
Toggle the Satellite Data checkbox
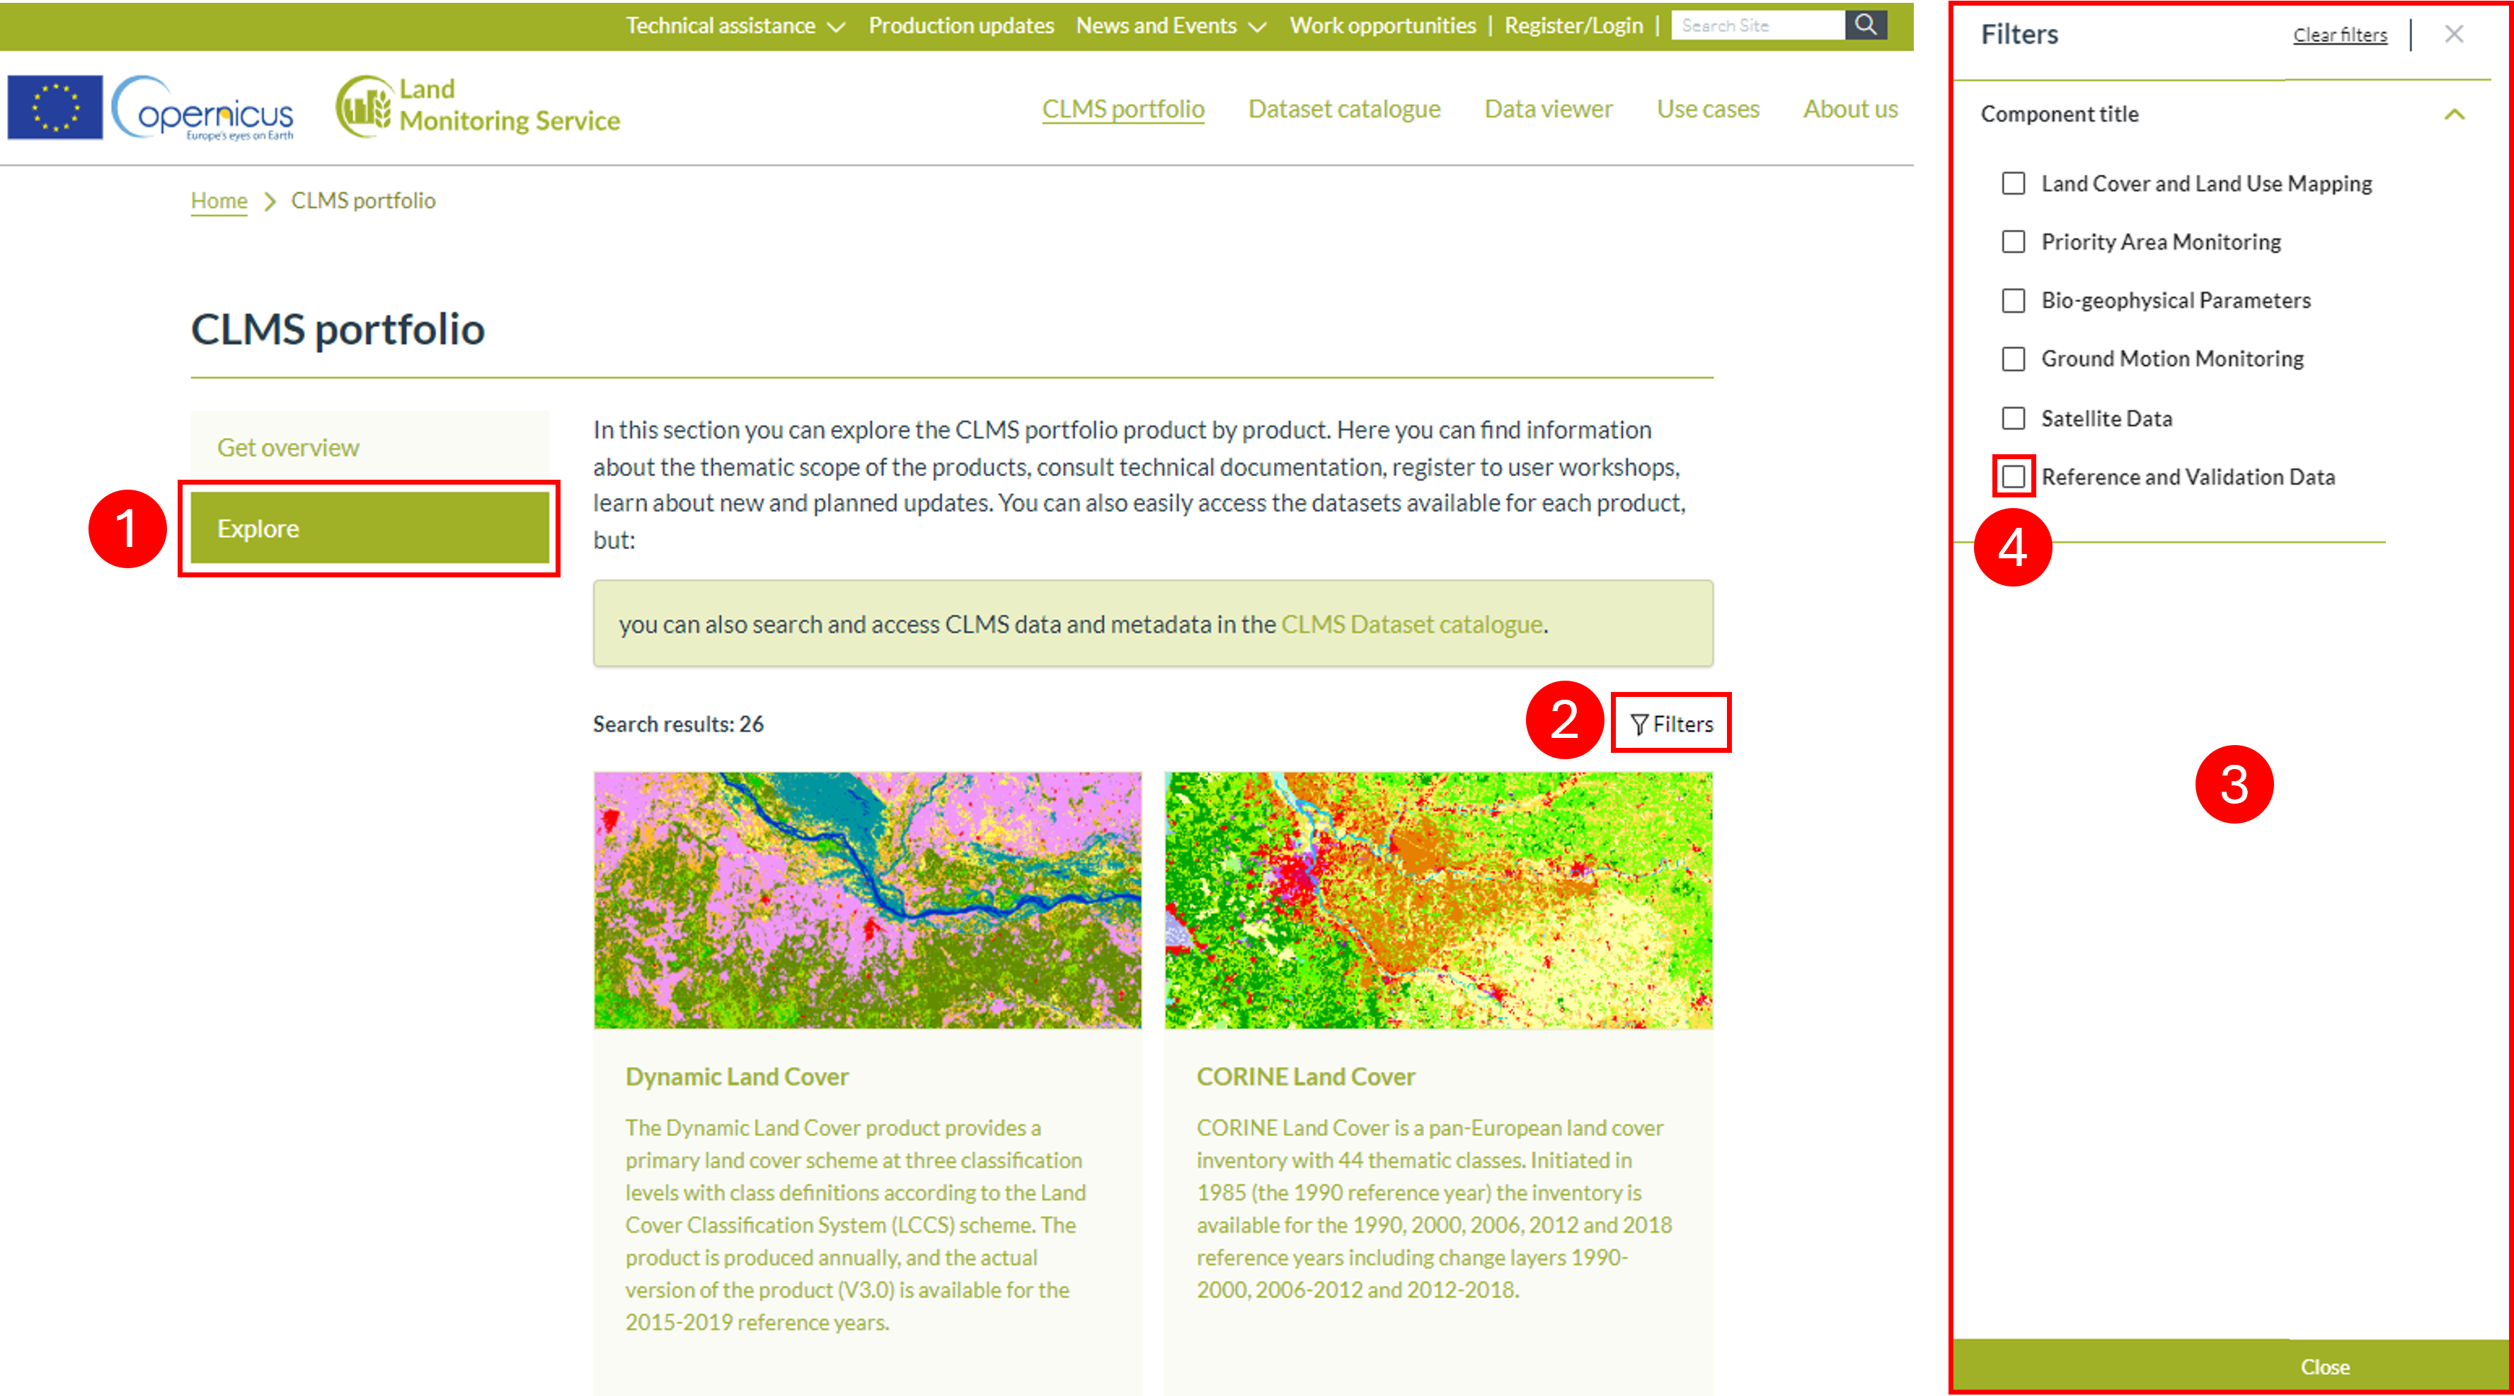click(x=2014, y=418)
